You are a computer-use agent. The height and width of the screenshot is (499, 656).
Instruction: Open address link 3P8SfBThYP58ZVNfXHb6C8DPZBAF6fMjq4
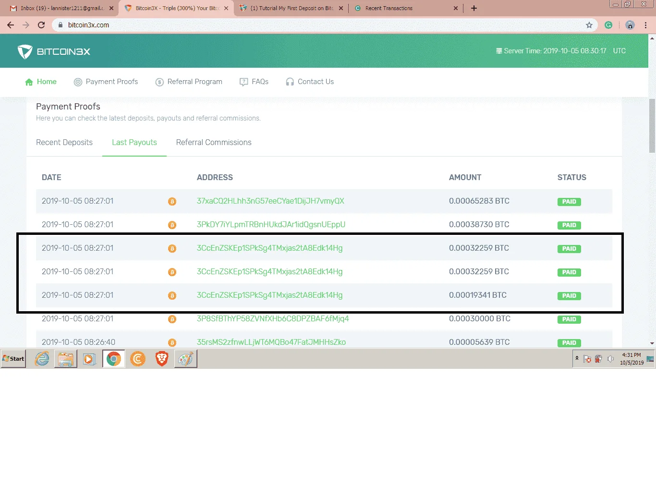(273, 318)
